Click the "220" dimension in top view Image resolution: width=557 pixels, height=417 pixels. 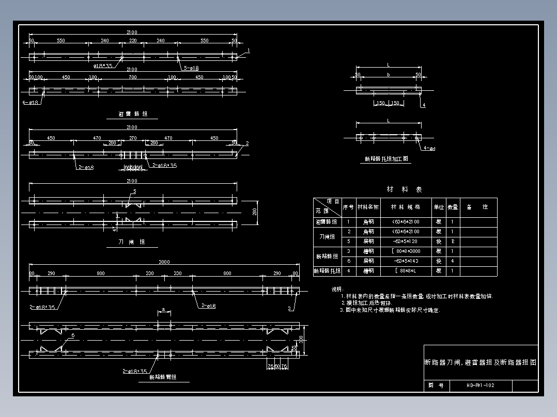pyautogui.click(x=133, y=40)
